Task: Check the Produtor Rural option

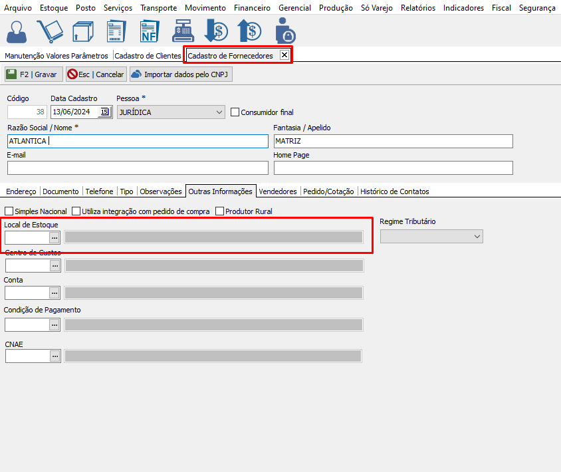Action: click(x=219, y=211)
